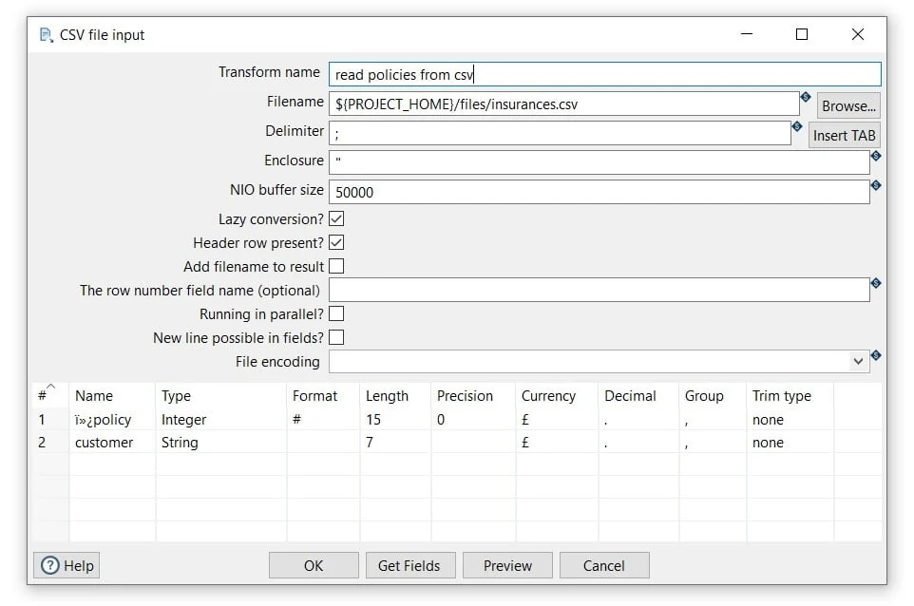Open variable picker for the Filename field
The height and width of the screenshot is (606, 914).
(x=806, y=95)
